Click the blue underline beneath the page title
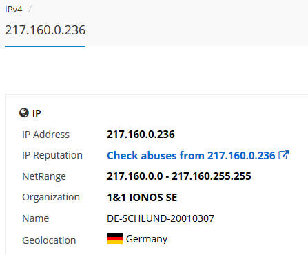 tap(45, 47)
